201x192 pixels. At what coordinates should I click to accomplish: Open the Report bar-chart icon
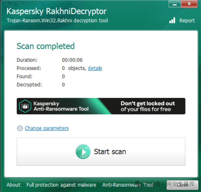(172, 20)
